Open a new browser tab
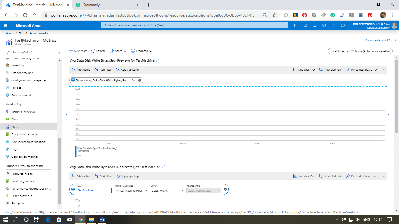 pos(149,5)
